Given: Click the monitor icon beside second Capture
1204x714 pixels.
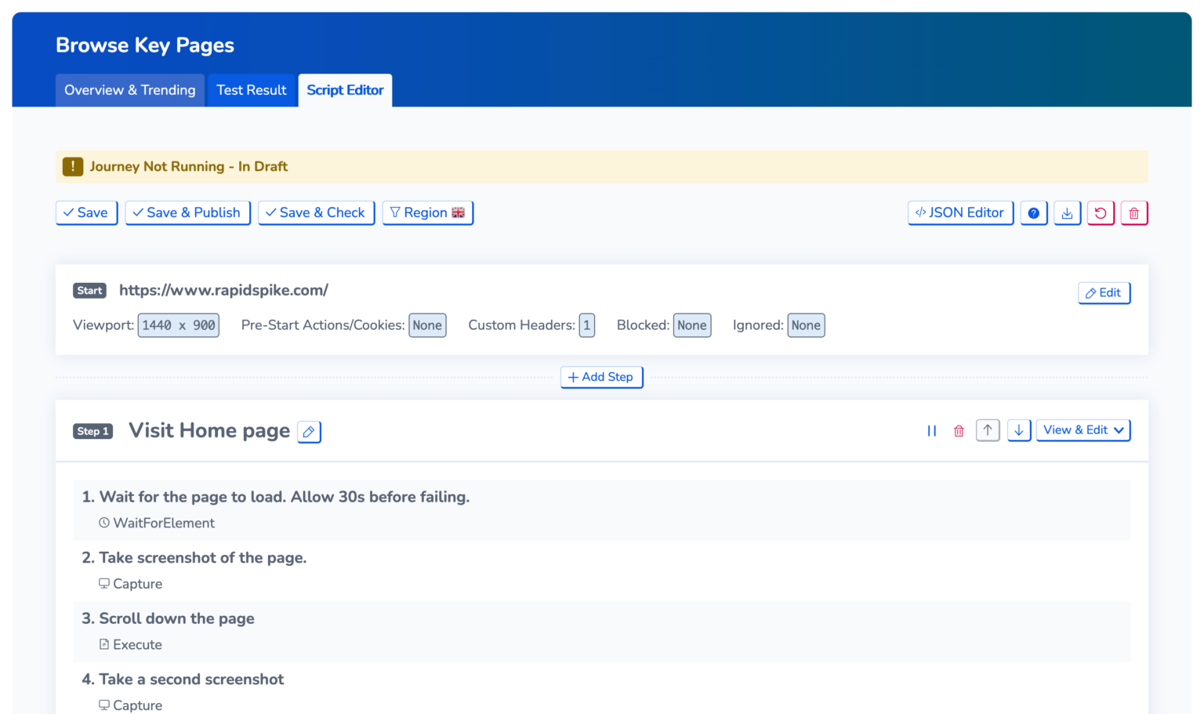Looking at the screenshot, I should (x=104, y=705).
